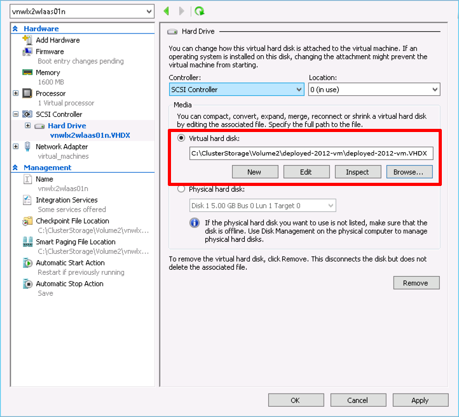The height and width of the screenshot is (417, 459).
Task: Click the 'Boot entry changes pending' text
Action: (x=81, y=61)
